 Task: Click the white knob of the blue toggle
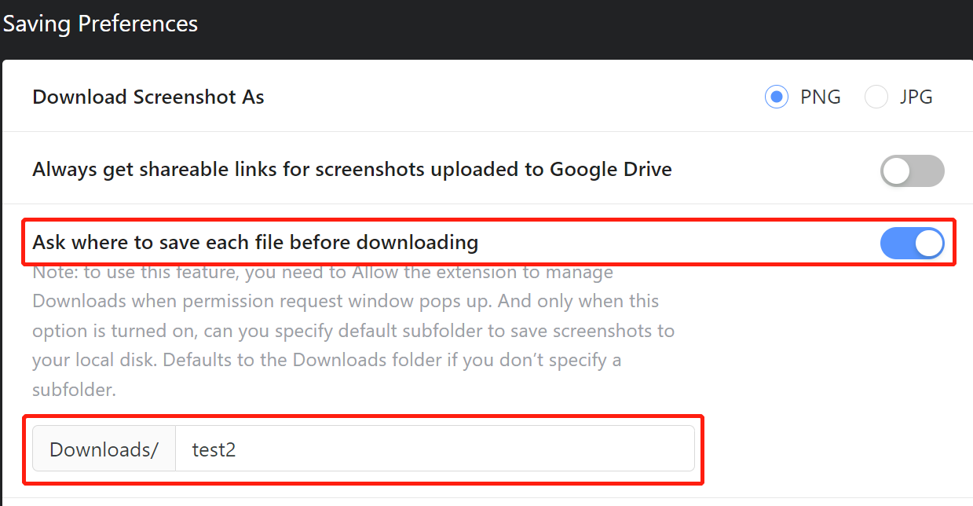tap(928, 244)
